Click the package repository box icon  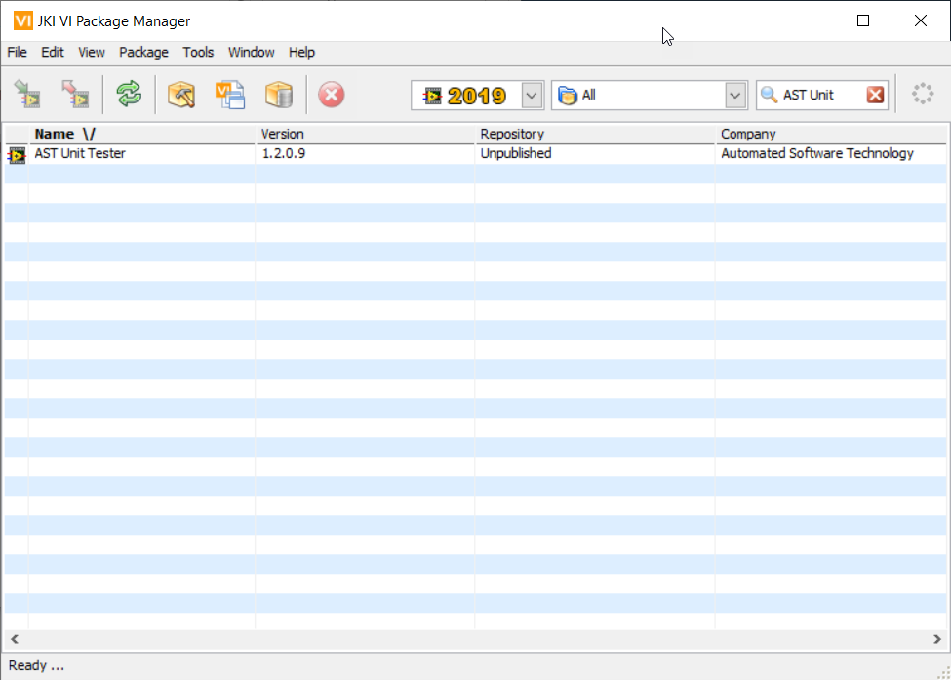pos(279,95)
